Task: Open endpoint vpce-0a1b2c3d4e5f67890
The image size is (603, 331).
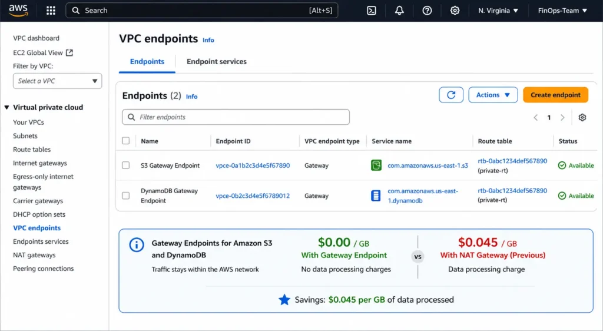Action: [253, 165]
